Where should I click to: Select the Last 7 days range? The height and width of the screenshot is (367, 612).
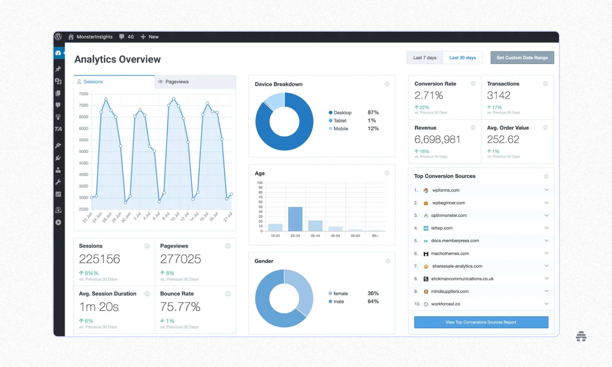(x=425, y=57)
